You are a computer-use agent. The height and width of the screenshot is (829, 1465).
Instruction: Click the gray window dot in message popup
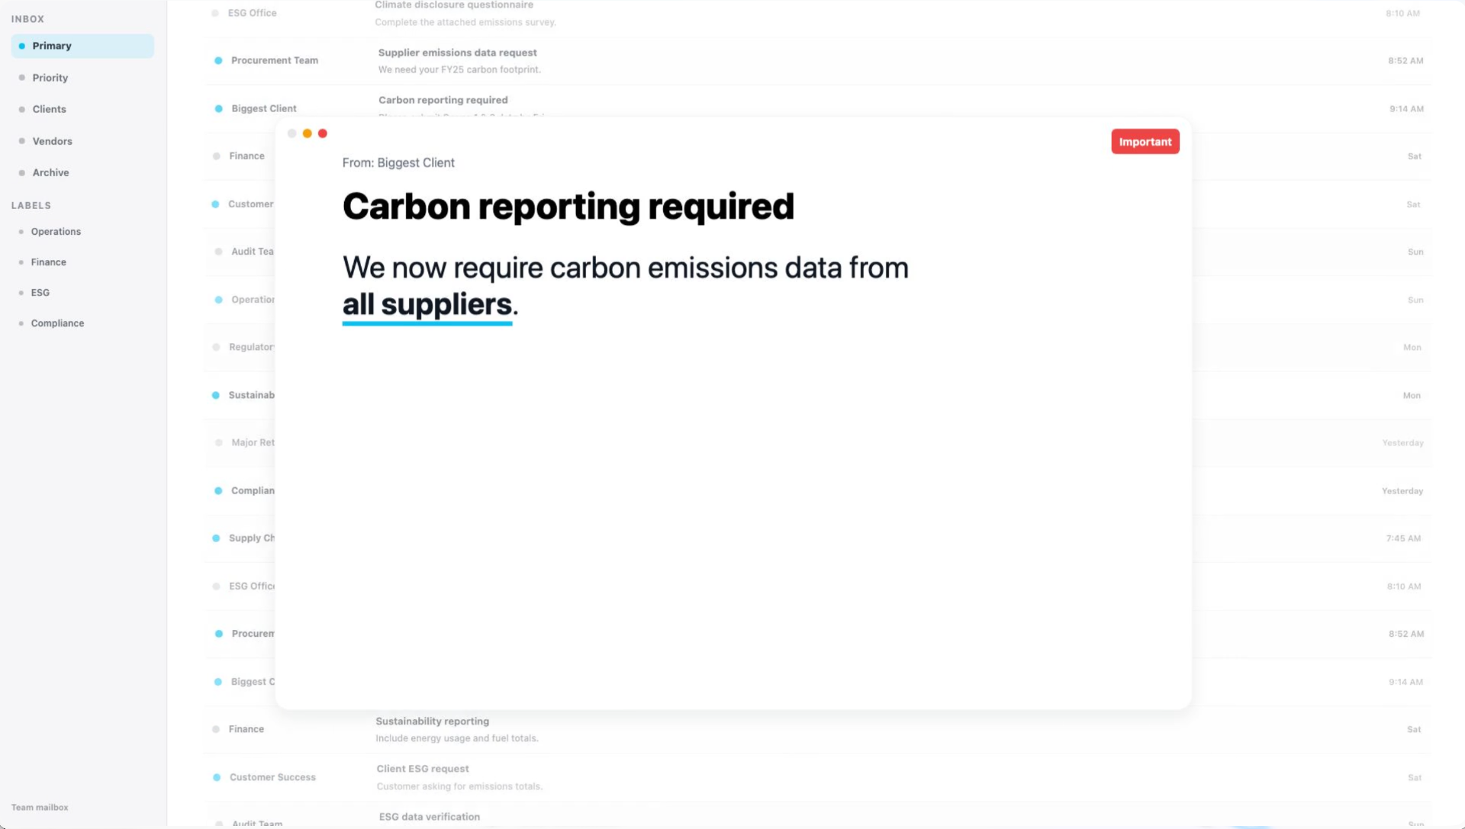tap(291, 133)
